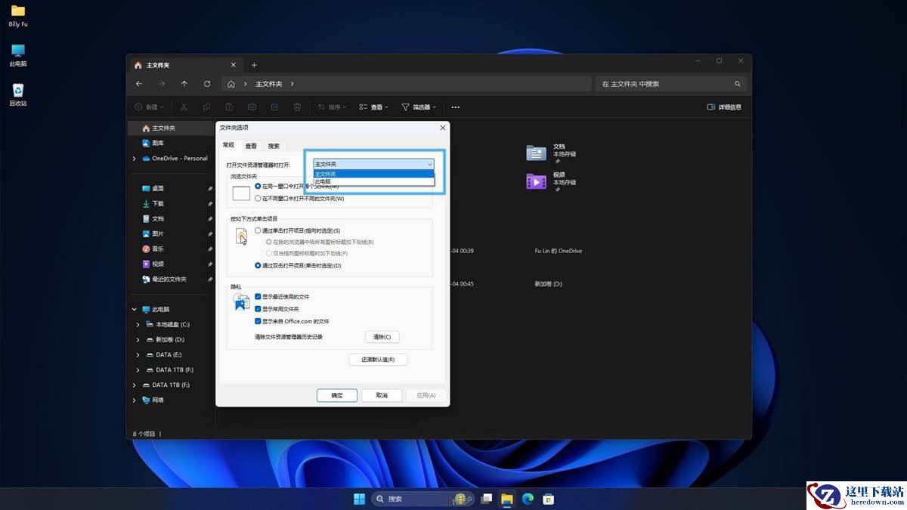
Task: Toggle 显示常用文件夹 checkbox
Action: (x=258, y=309)
